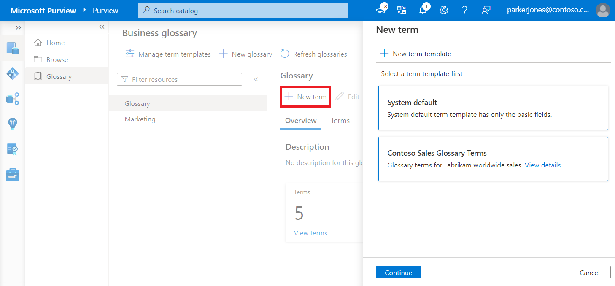View announcements using the megaphone icon

[x=381, y=10]
